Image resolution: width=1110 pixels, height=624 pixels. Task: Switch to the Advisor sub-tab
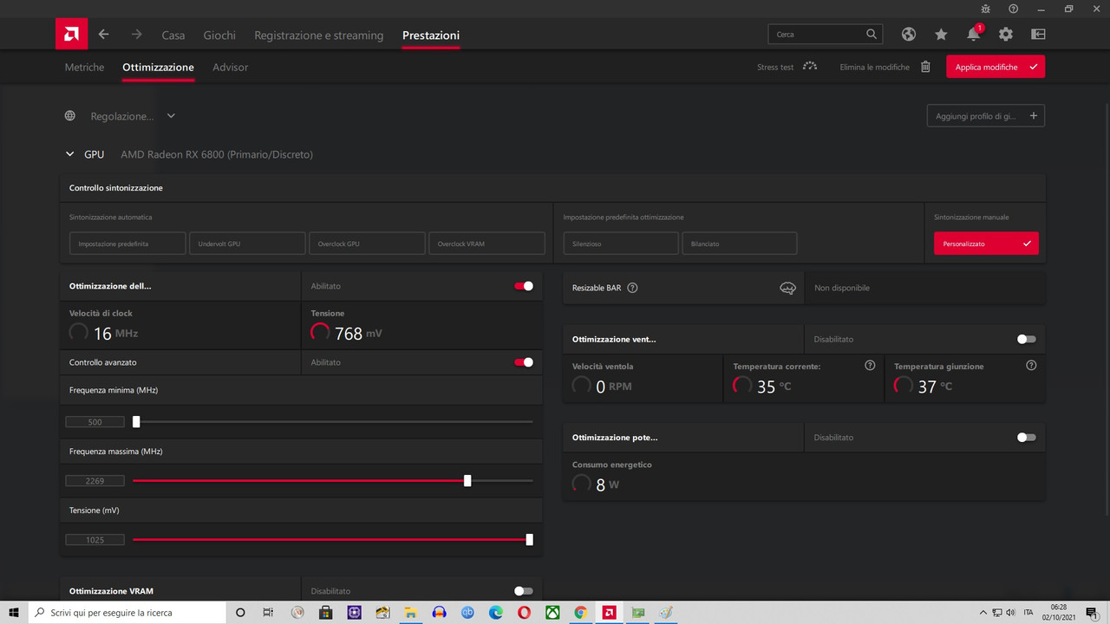pyautogui.click(x=231, y=67)
